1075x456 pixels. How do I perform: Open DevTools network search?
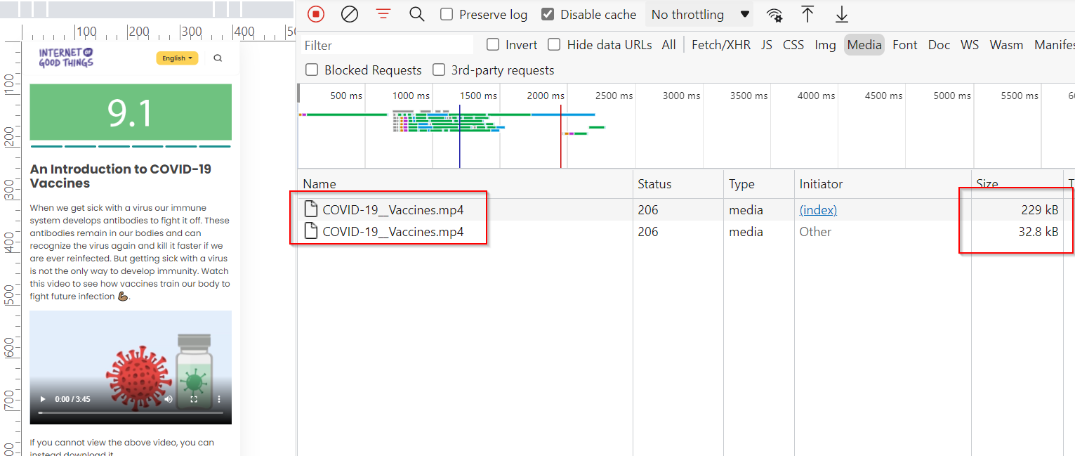(x=416, y=14)
